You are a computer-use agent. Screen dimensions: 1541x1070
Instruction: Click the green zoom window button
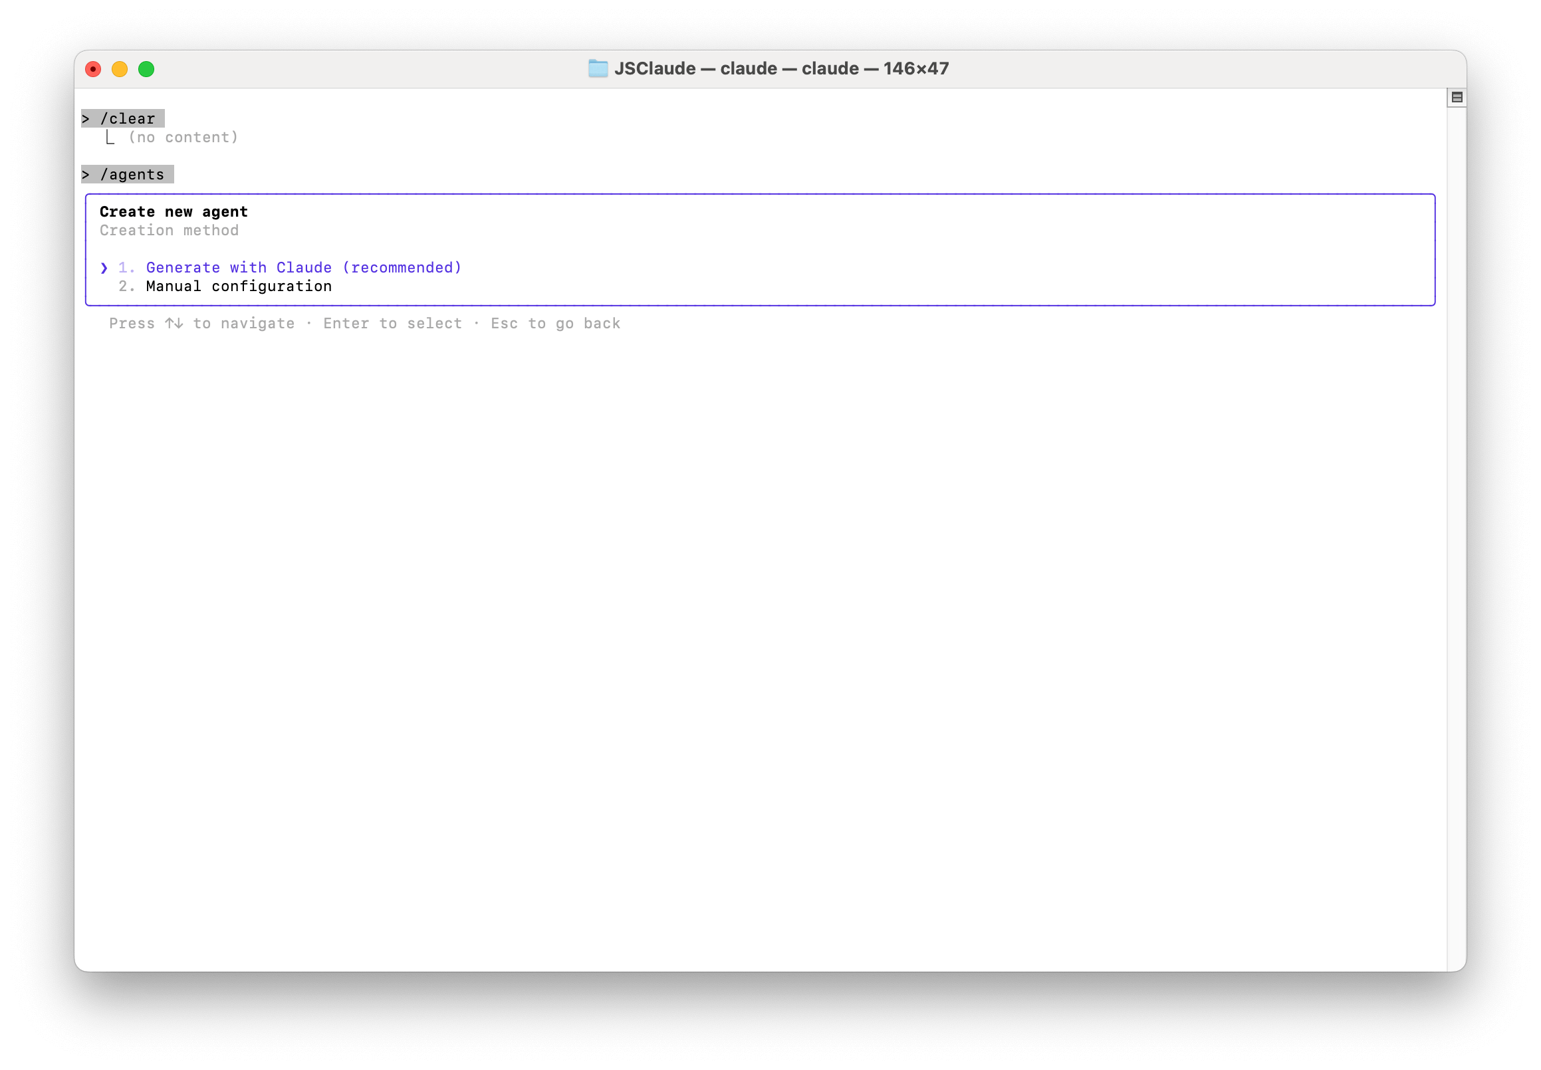click(146, 69)
